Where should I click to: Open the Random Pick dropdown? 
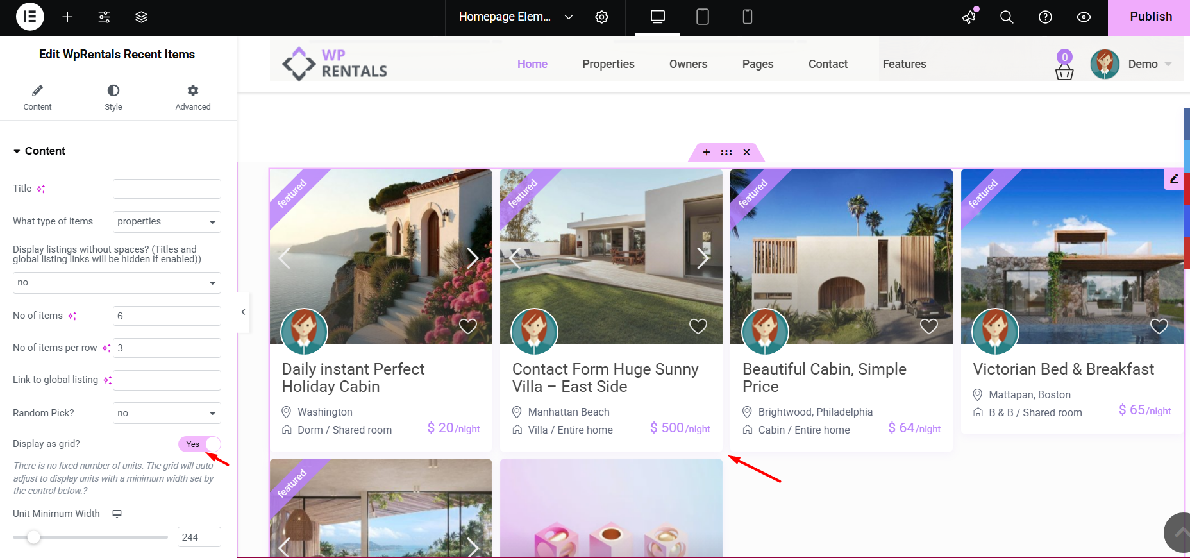point(167,413)
